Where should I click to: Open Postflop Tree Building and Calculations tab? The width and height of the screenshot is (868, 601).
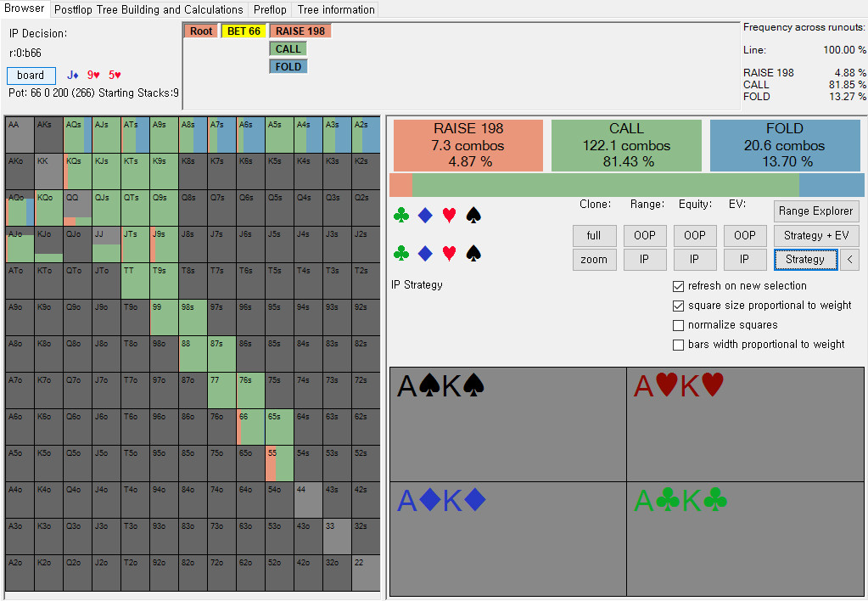[148, 10]
